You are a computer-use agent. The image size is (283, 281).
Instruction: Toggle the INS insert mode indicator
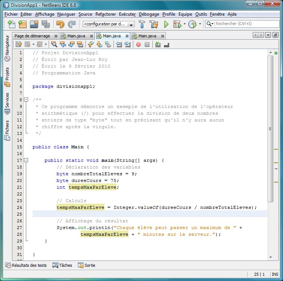point(275,274)
